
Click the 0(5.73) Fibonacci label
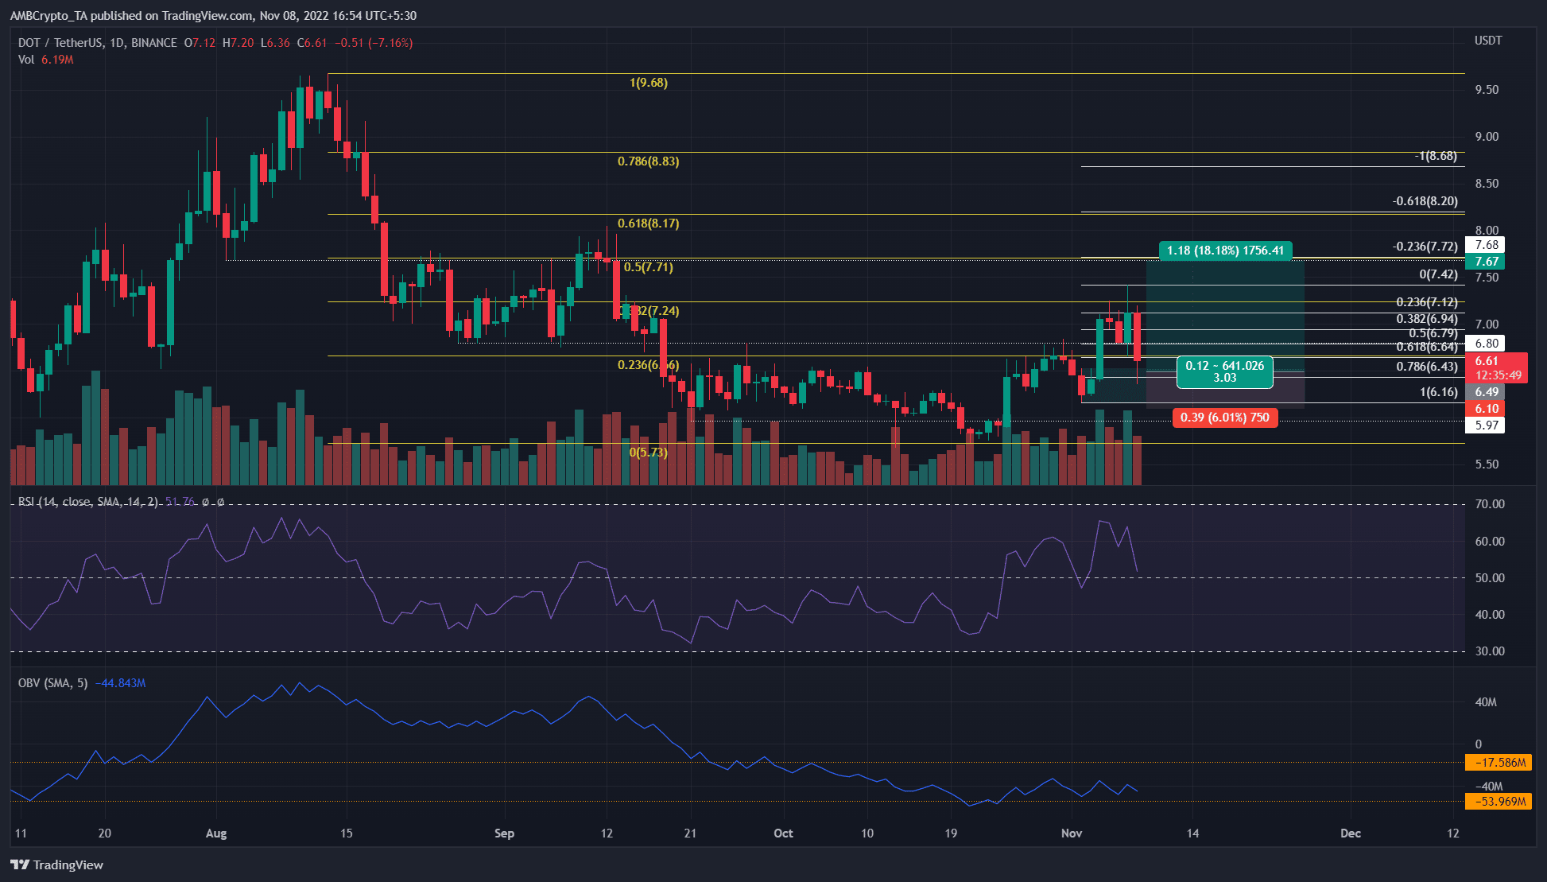pyautogui.click(x=649, y=453)
